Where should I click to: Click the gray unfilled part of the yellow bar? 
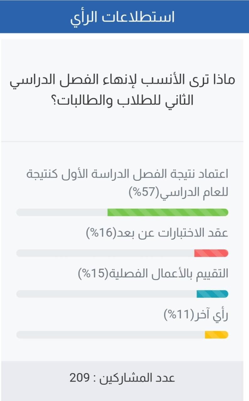(x=110, y=335)
